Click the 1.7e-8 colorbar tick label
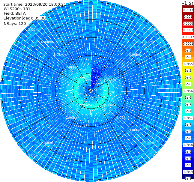Viewport: 194px width, 182px height. [188, 145]
